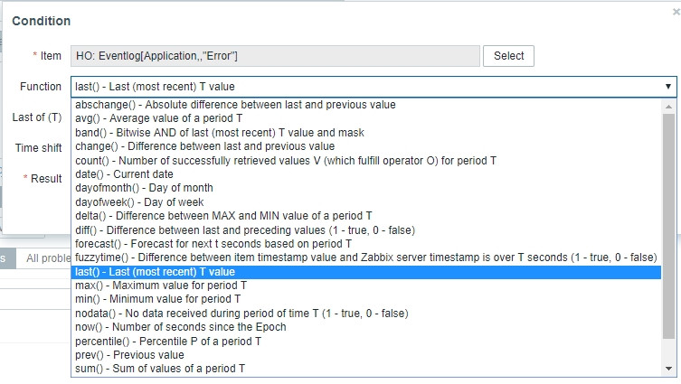Click scrollbar up arrow in function list
This screenshot has height=384, width=681.
(668, 107)
